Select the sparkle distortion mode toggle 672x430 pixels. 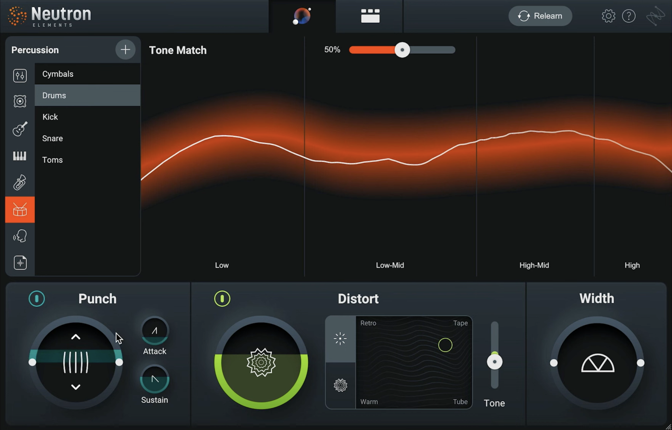pyautogui.click(x=340, y=338)
